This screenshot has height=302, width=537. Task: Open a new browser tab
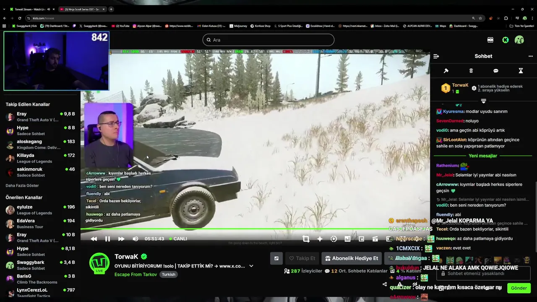pos(111,9)
